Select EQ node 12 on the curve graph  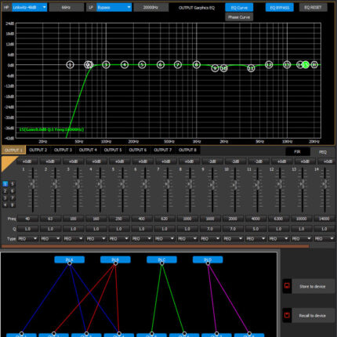point(269,64)
